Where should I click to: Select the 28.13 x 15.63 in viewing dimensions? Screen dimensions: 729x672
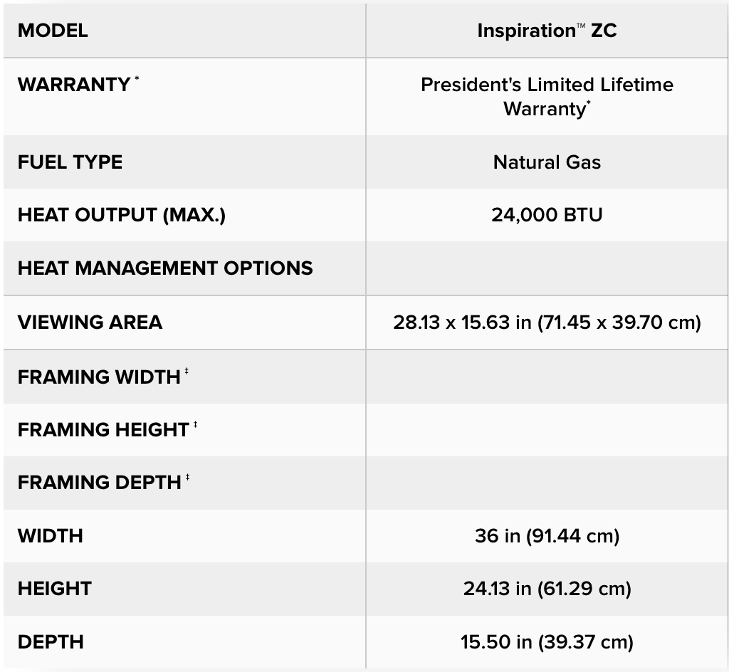[x=547, y=322]
